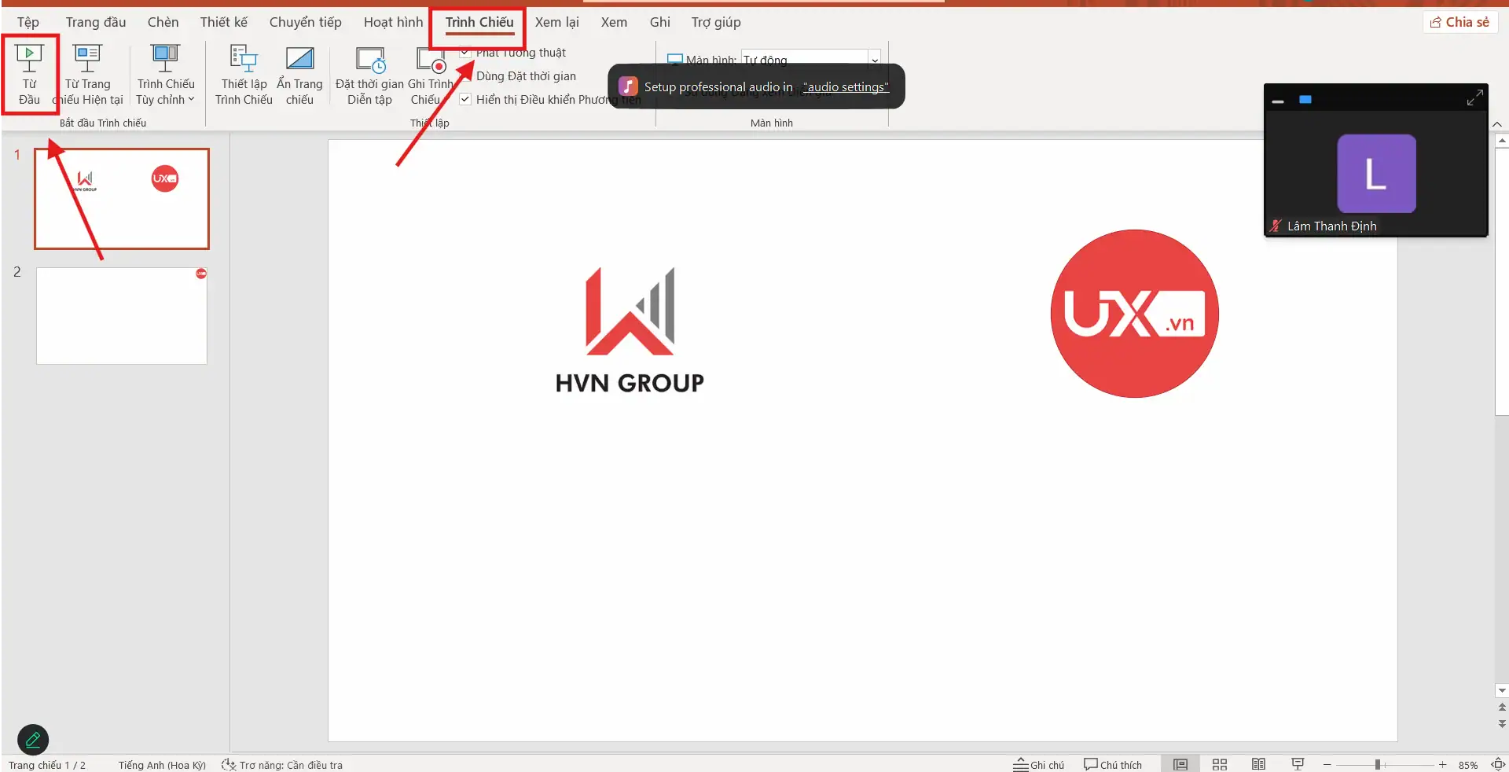The image size is (1509, 772).
Task: Expand the video call floating window
Action: point(1474,97)
